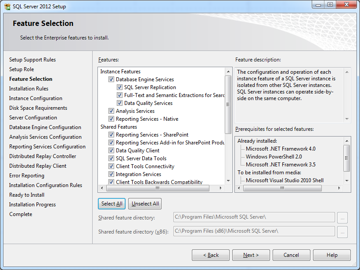
Task: Toggle SQL Server Replication checkbox
Action: (119, 87)
